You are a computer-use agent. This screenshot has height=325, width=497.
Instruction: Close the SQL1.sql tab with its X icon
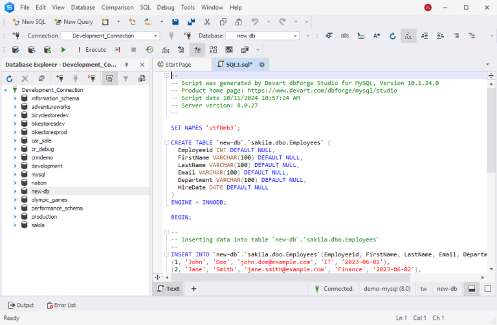coord(262,65)
